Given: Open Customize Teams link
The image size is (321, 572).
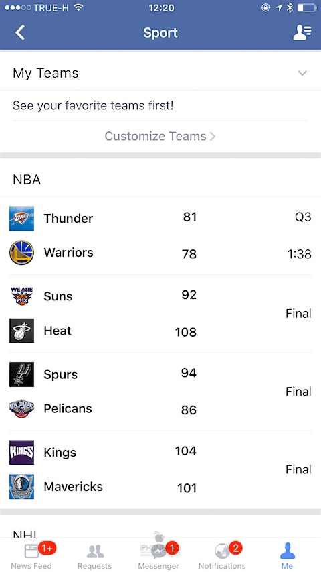Looking at the screenshot, I should coord(160,136).
